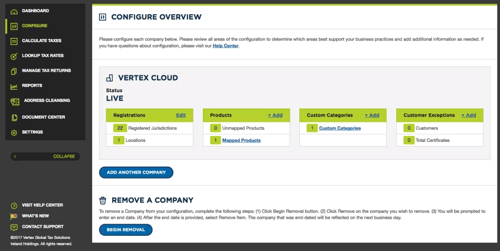
Task: Open the Reports section
Action: pyautogui.click(x=32, y=85)
